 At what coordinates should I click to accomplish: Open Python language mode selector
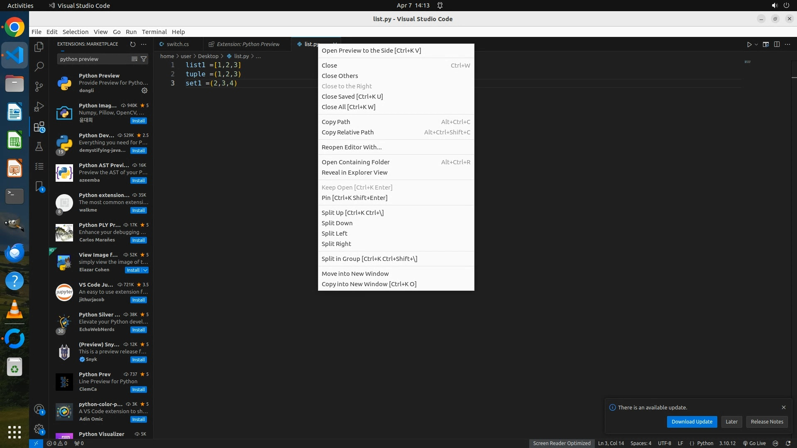[705, 443]
